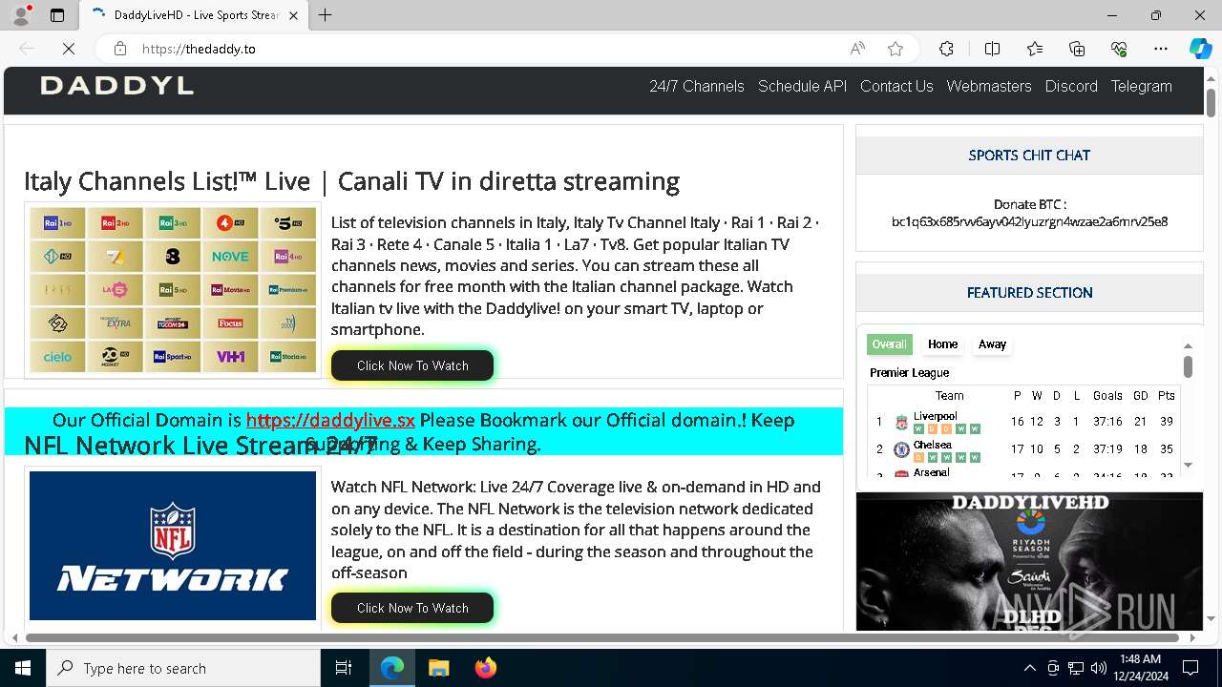This screenshot has height=687, width=1222.
Task: Select the Home standings tab
Action: [x=942, y=344]
